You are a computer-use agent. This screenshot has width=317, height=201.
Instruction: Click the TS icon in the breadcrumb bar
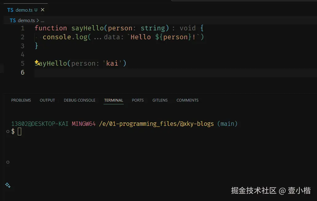(x=13, y=20)
